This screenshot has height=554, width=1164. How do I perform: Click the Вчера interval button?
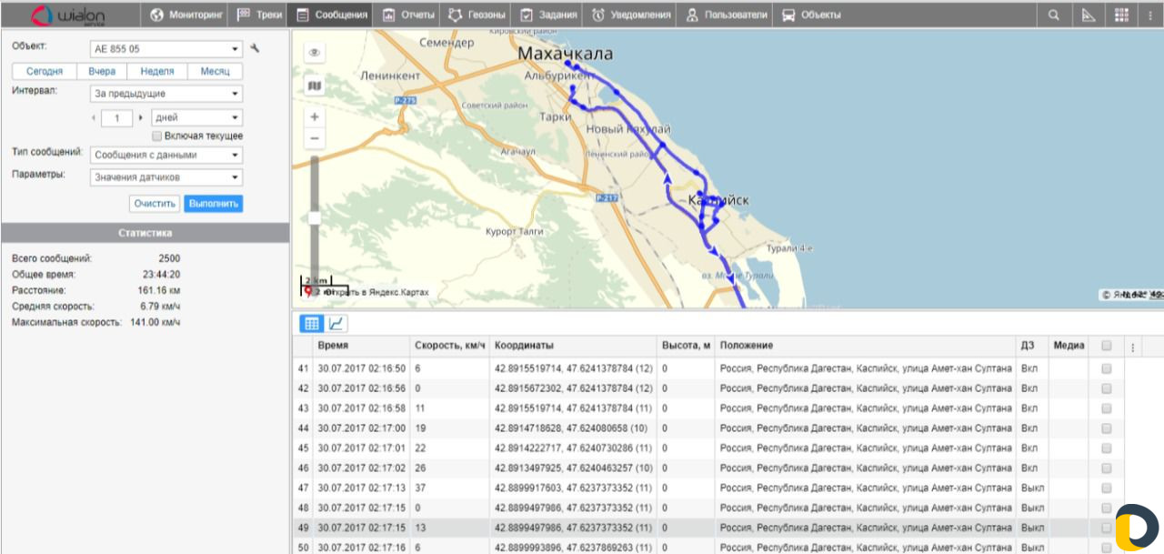(x=102, y=71)
